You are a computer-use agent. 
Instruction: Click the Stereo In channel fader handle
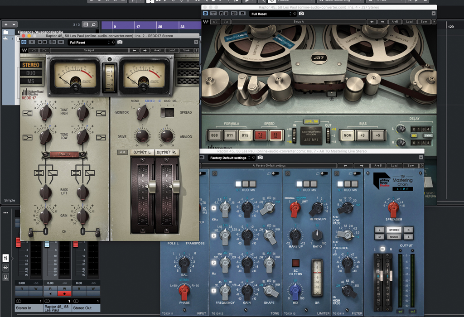tap(18, 242)
